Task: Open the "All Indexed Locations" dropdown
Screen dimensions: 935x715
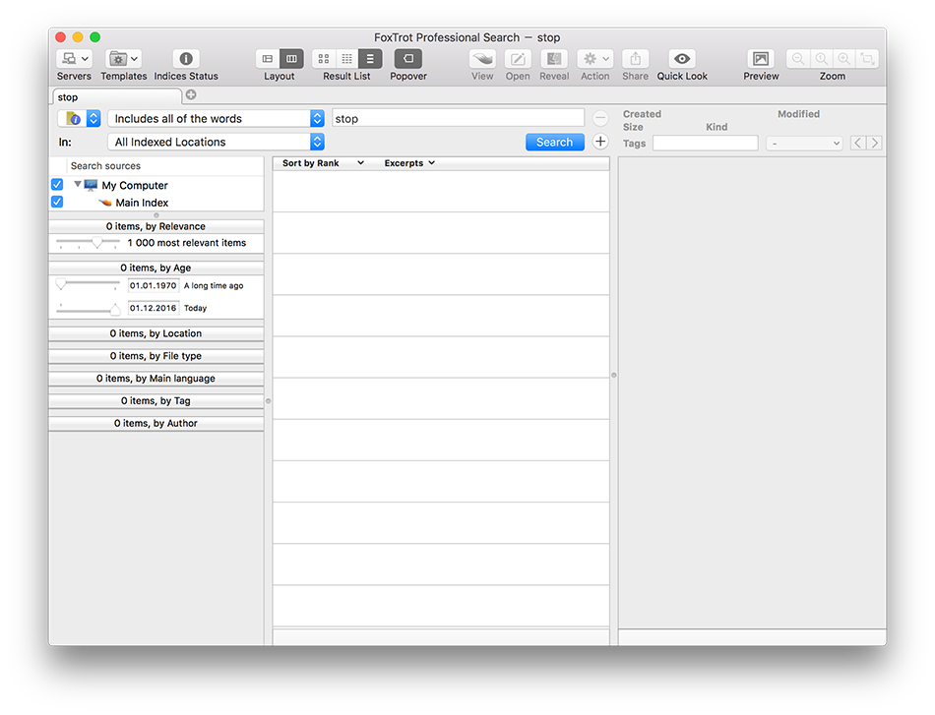Action: pyautogui.click(x=216, y=142)
